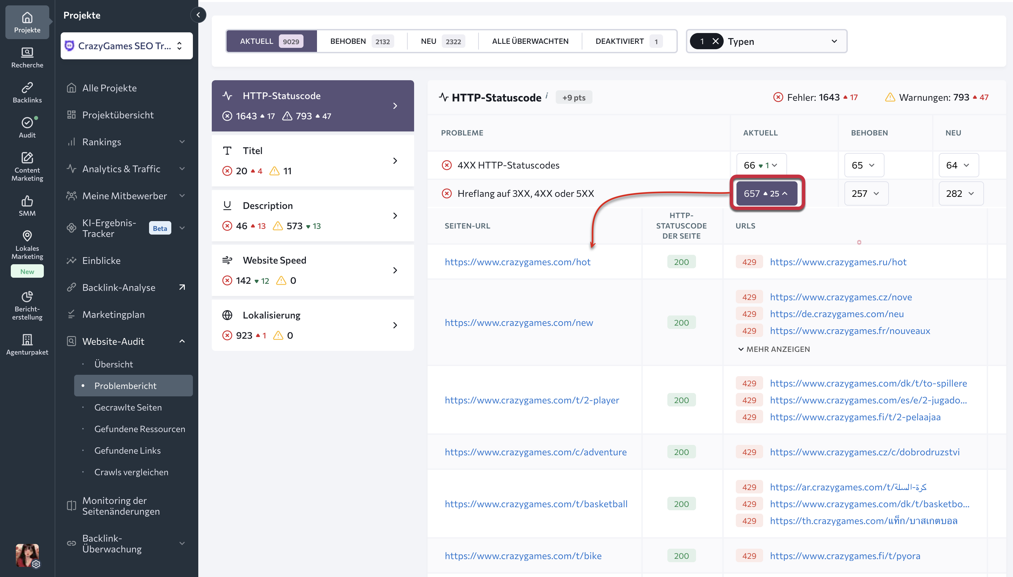1013x577 pixels.
Task: Open hreflang link crazygames.fi/t/pyora
Action: click(845, 556)
